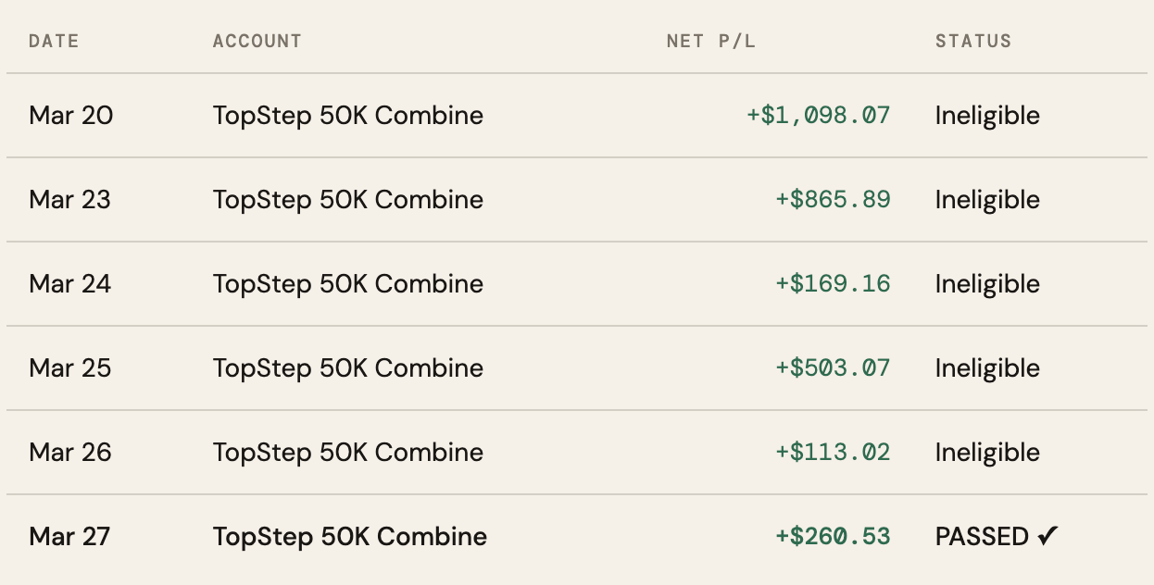
Task: Sort by the NET P/L header
Action: [x=710, y=41]
